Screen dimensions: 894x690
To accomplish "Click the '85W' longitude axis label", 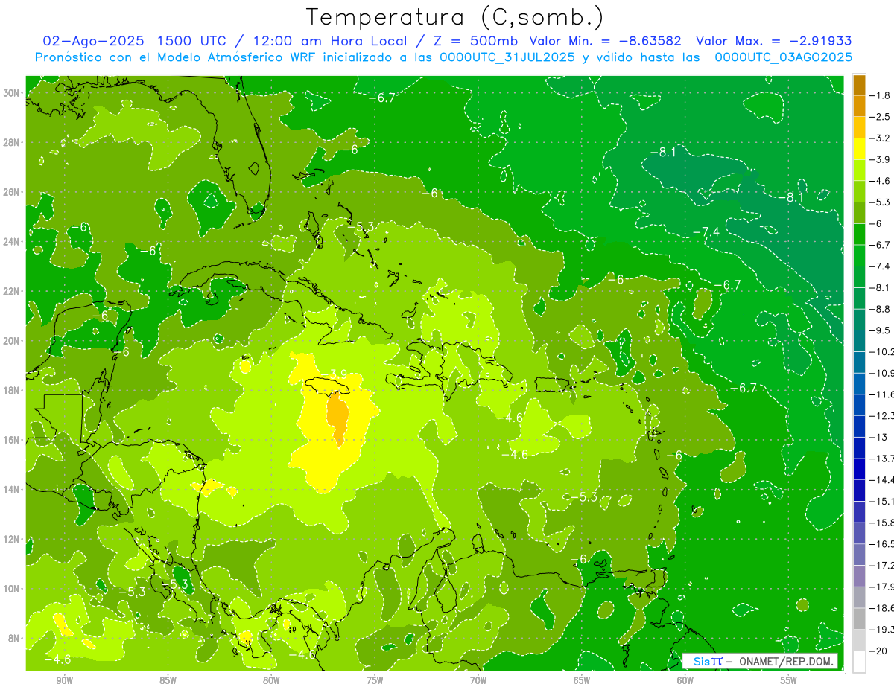I will [168, 680].
